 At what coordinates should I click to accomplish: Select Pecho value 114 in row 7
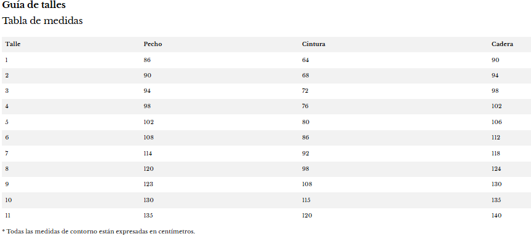pos(148,154)
